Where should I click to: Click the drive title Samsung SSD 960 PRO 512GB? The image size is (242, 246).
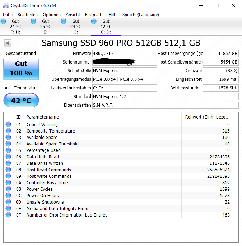click(x=121, y=43)
